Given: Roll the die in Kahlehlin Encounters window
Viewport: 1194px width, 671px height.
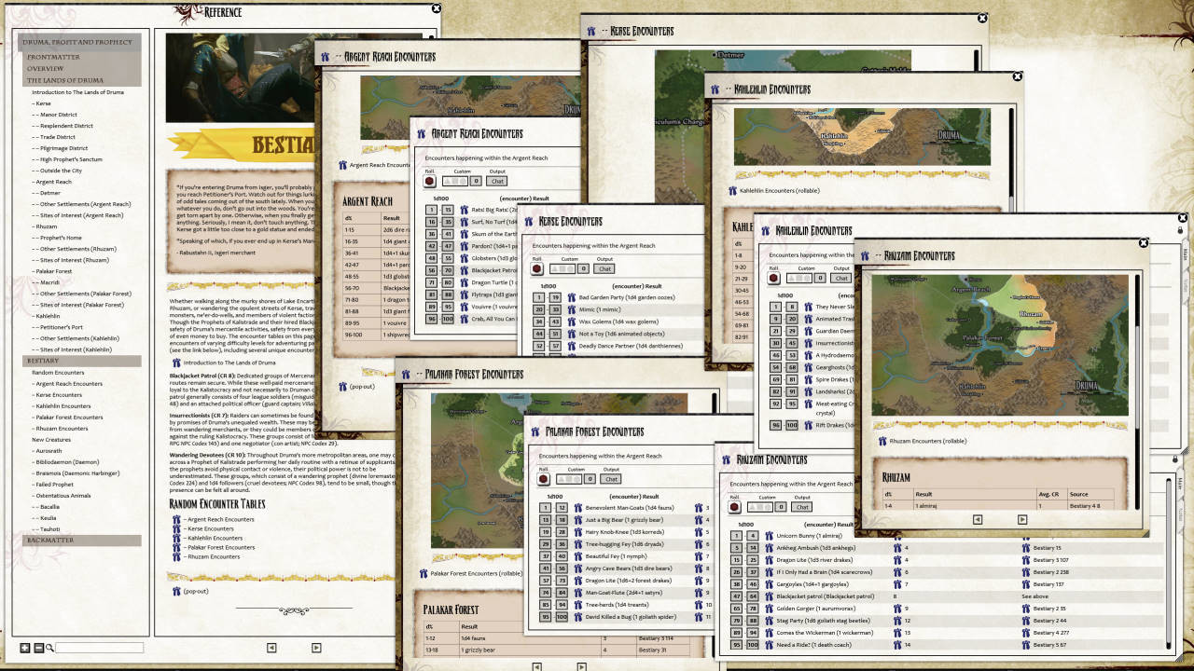Looking at the screenshot, I should click(x=773, y=278).
